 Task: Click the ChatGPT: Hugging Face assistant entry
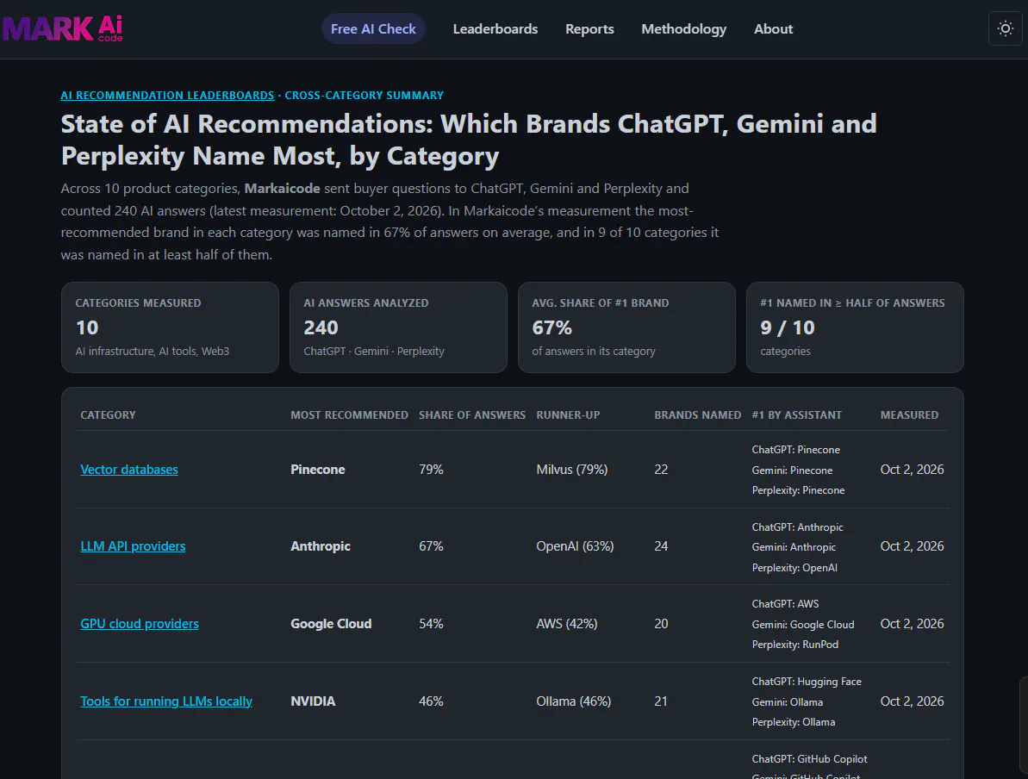pyautogui.click(x=807, y=682)
